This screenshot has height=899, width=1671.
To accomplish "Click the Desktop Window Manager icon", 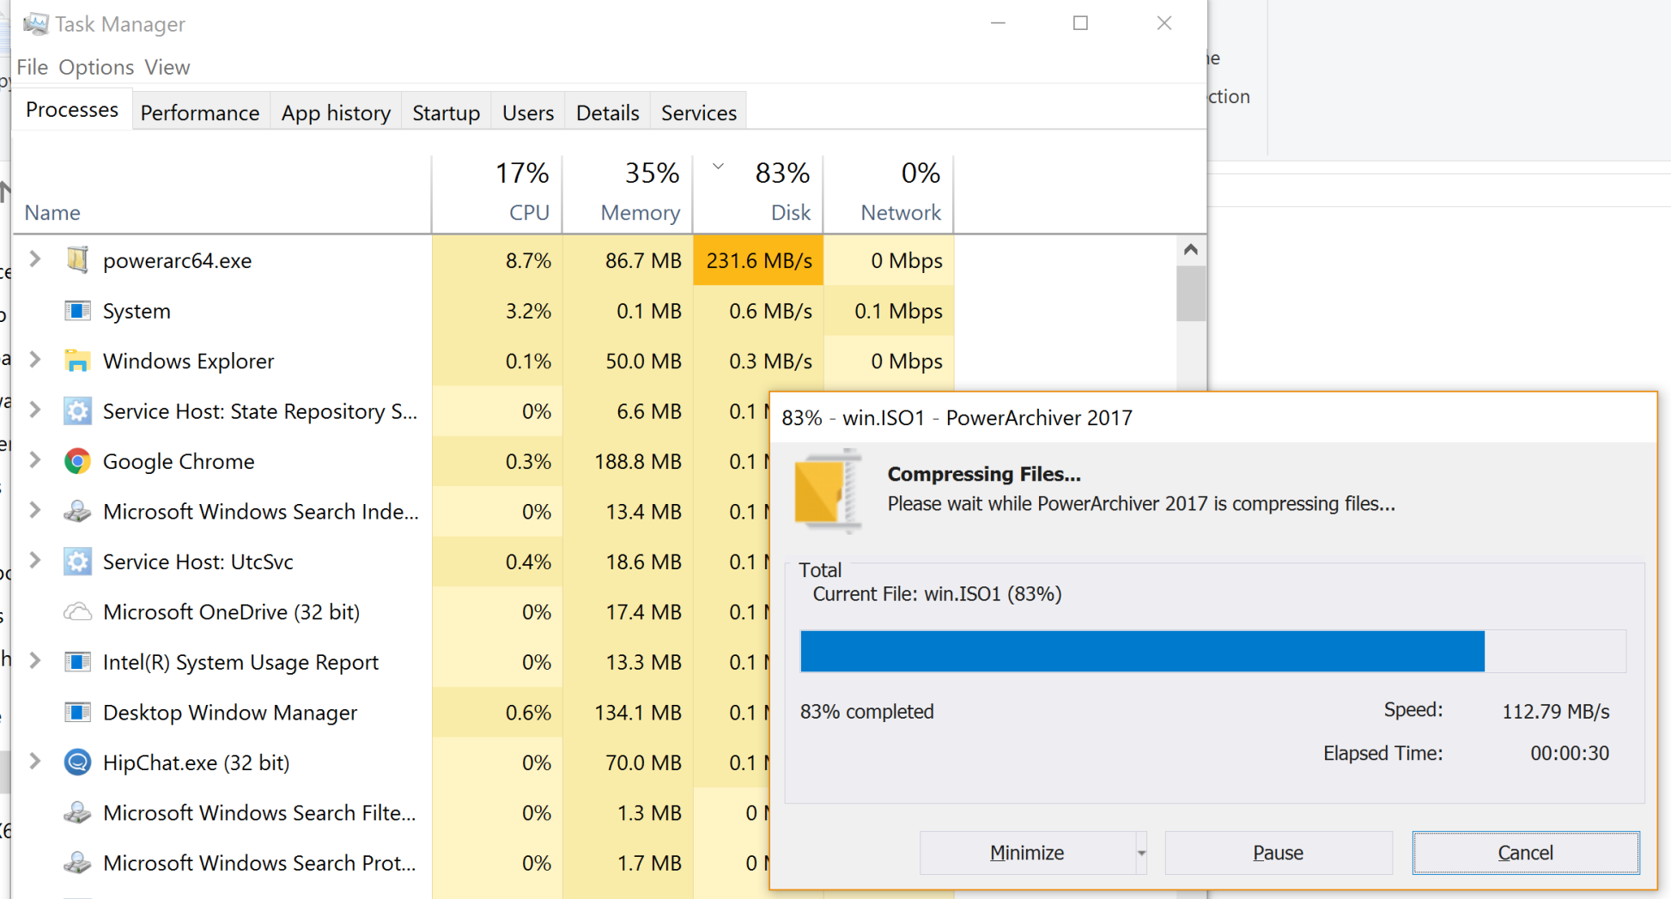I will [77, 713].
